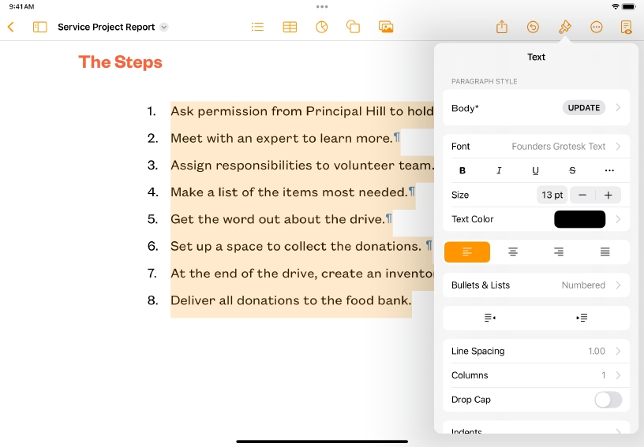Open the shapes insert menu
This screenshot has width=644, height=447.
(x=353, y=27)
